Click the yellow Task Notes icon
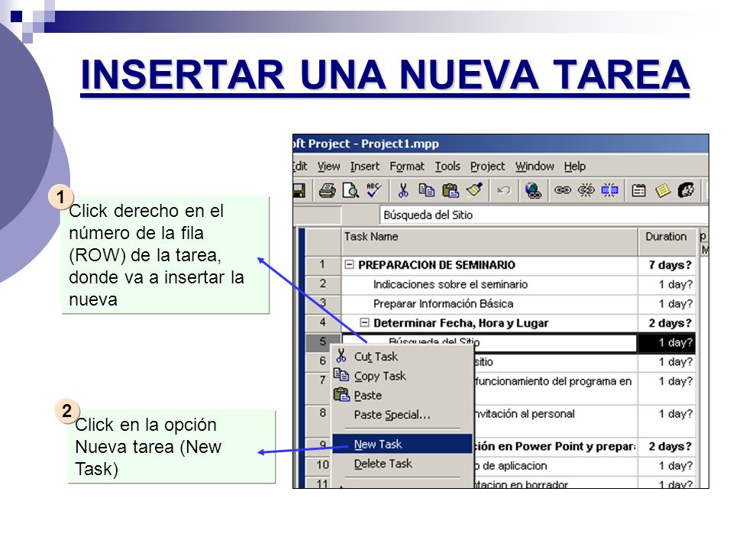Viewport: 733px width, 550px height. (x=663, y=190)
